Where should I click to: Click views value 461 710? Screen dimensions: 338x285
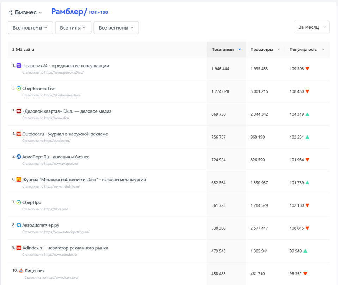coord(258,274)
